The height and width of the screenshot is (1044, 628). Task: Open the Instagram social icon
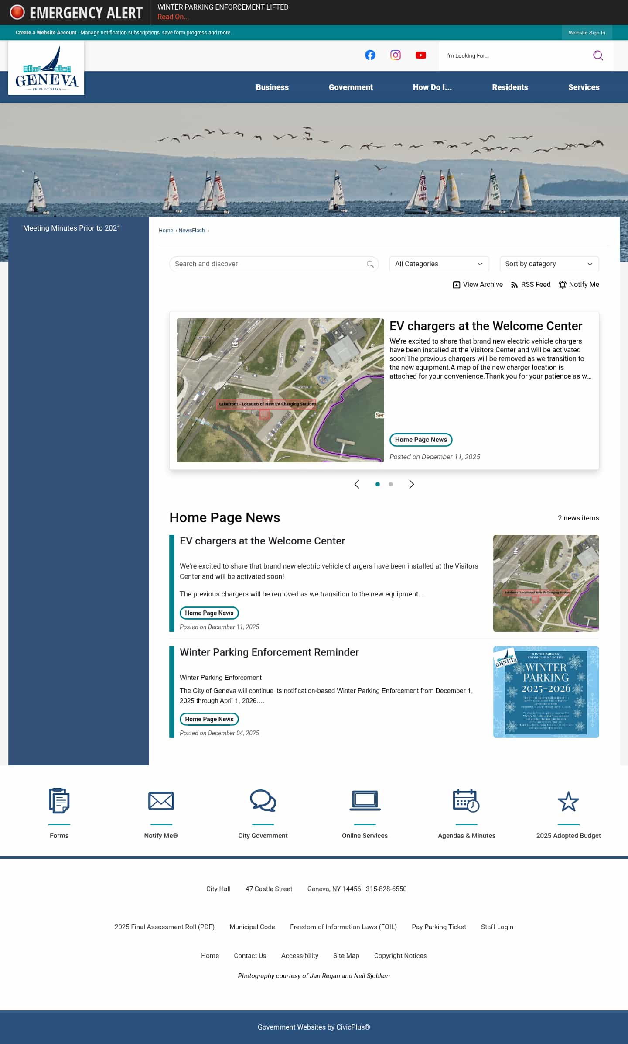pyautogui.click(x=396, y=55)
